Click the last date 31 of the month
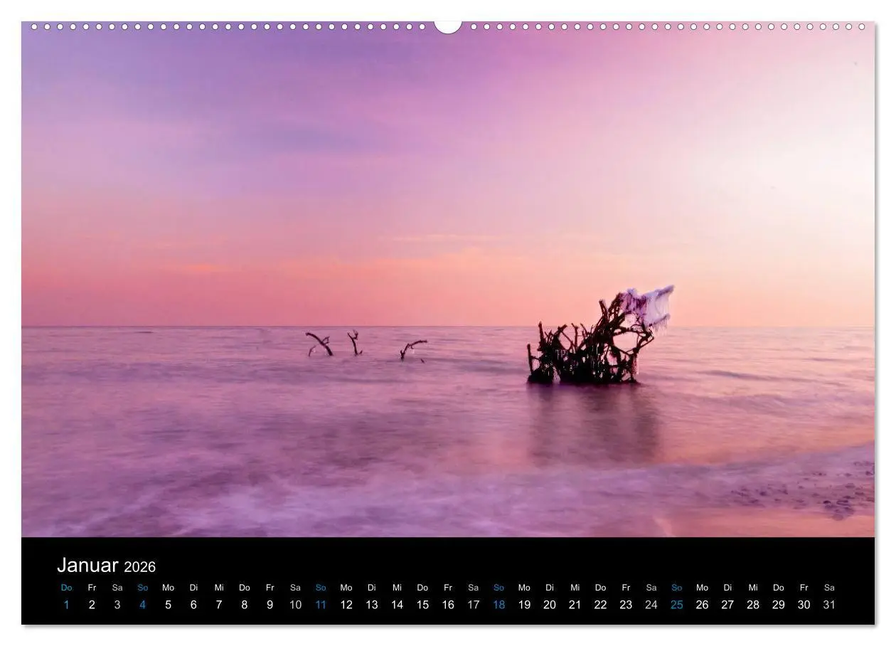This screenshot has height=646, width=896. pos(829,604)
